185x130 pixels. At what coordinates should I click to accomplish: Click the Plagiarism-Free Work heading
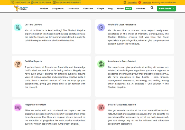[35, 105]
